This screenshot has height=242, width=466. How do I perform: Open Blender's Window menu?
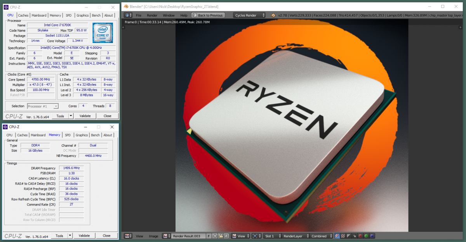[x=169, y=15]
